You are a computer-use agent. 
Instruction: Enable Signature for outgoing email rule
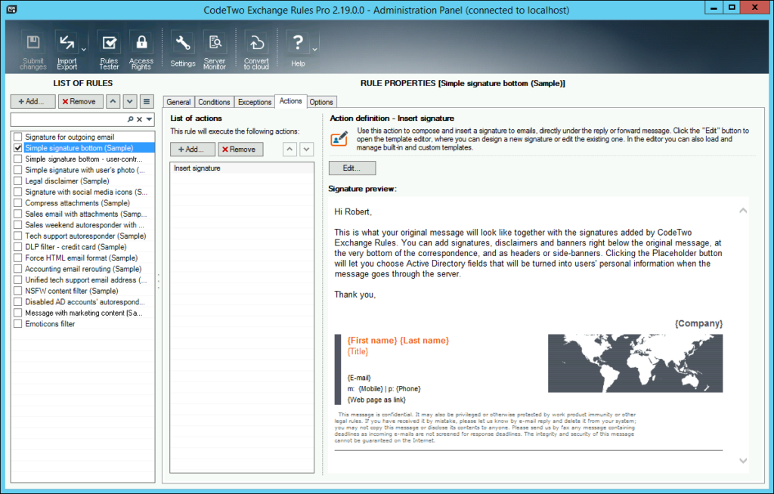point(18,137)
